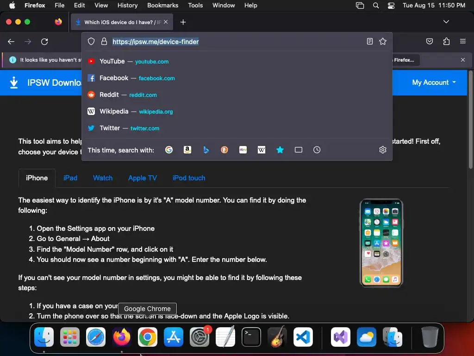Search this time with Google icon
This screenshot has width=474, height=356.
coord(169,150)
